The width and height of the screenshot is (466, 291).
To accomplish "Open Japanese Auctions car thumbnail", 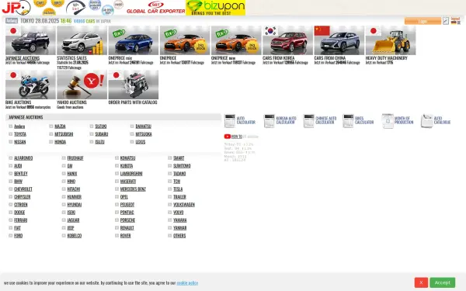I will coord(30,40).
